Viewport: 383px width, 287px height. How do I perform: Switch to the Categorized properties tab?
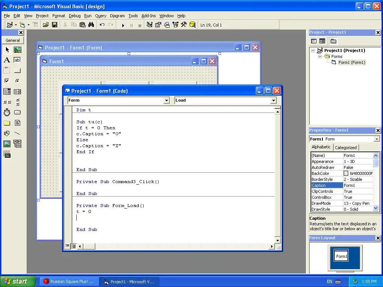346,147
